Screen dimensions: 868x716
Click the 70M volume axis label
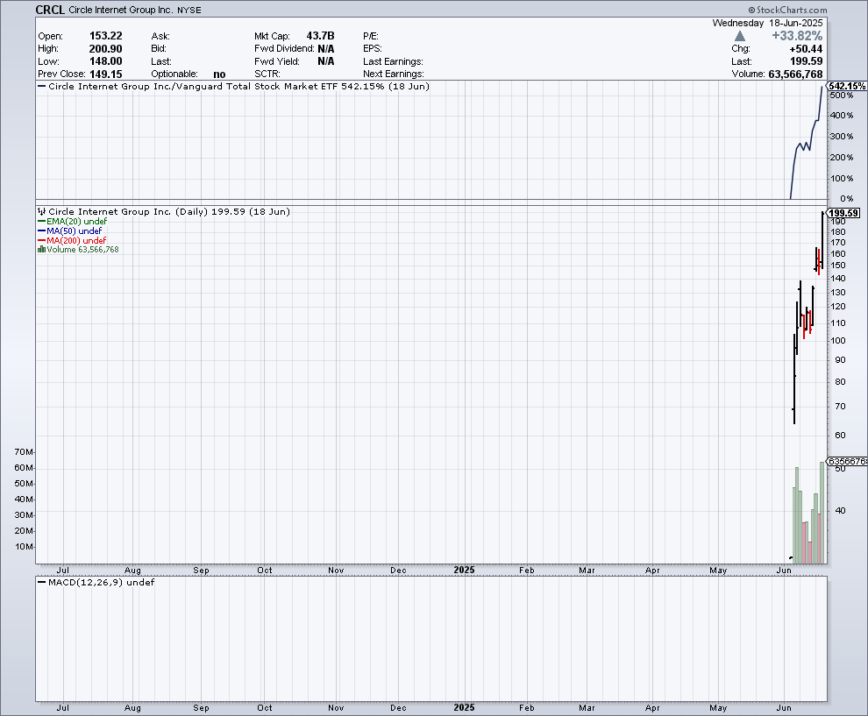(24, 452)
